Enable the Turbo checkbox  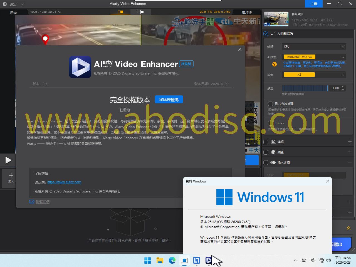(x=270, y=123)
